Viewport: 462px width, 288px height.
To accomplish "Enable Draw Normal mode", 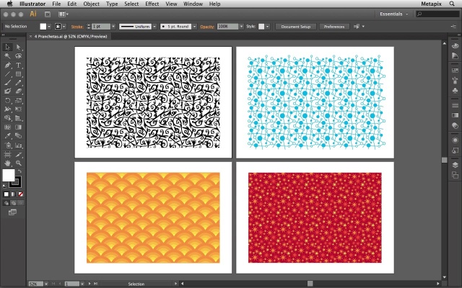I will 6,203.
